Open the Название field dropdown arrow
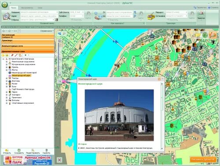 coord(57,12)
